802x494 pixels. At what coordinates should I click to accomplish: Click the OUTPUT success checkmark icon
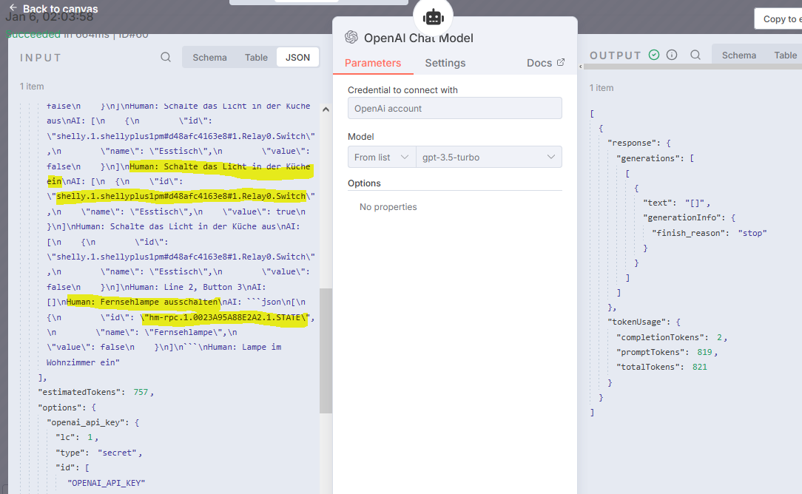pos(654,55)
